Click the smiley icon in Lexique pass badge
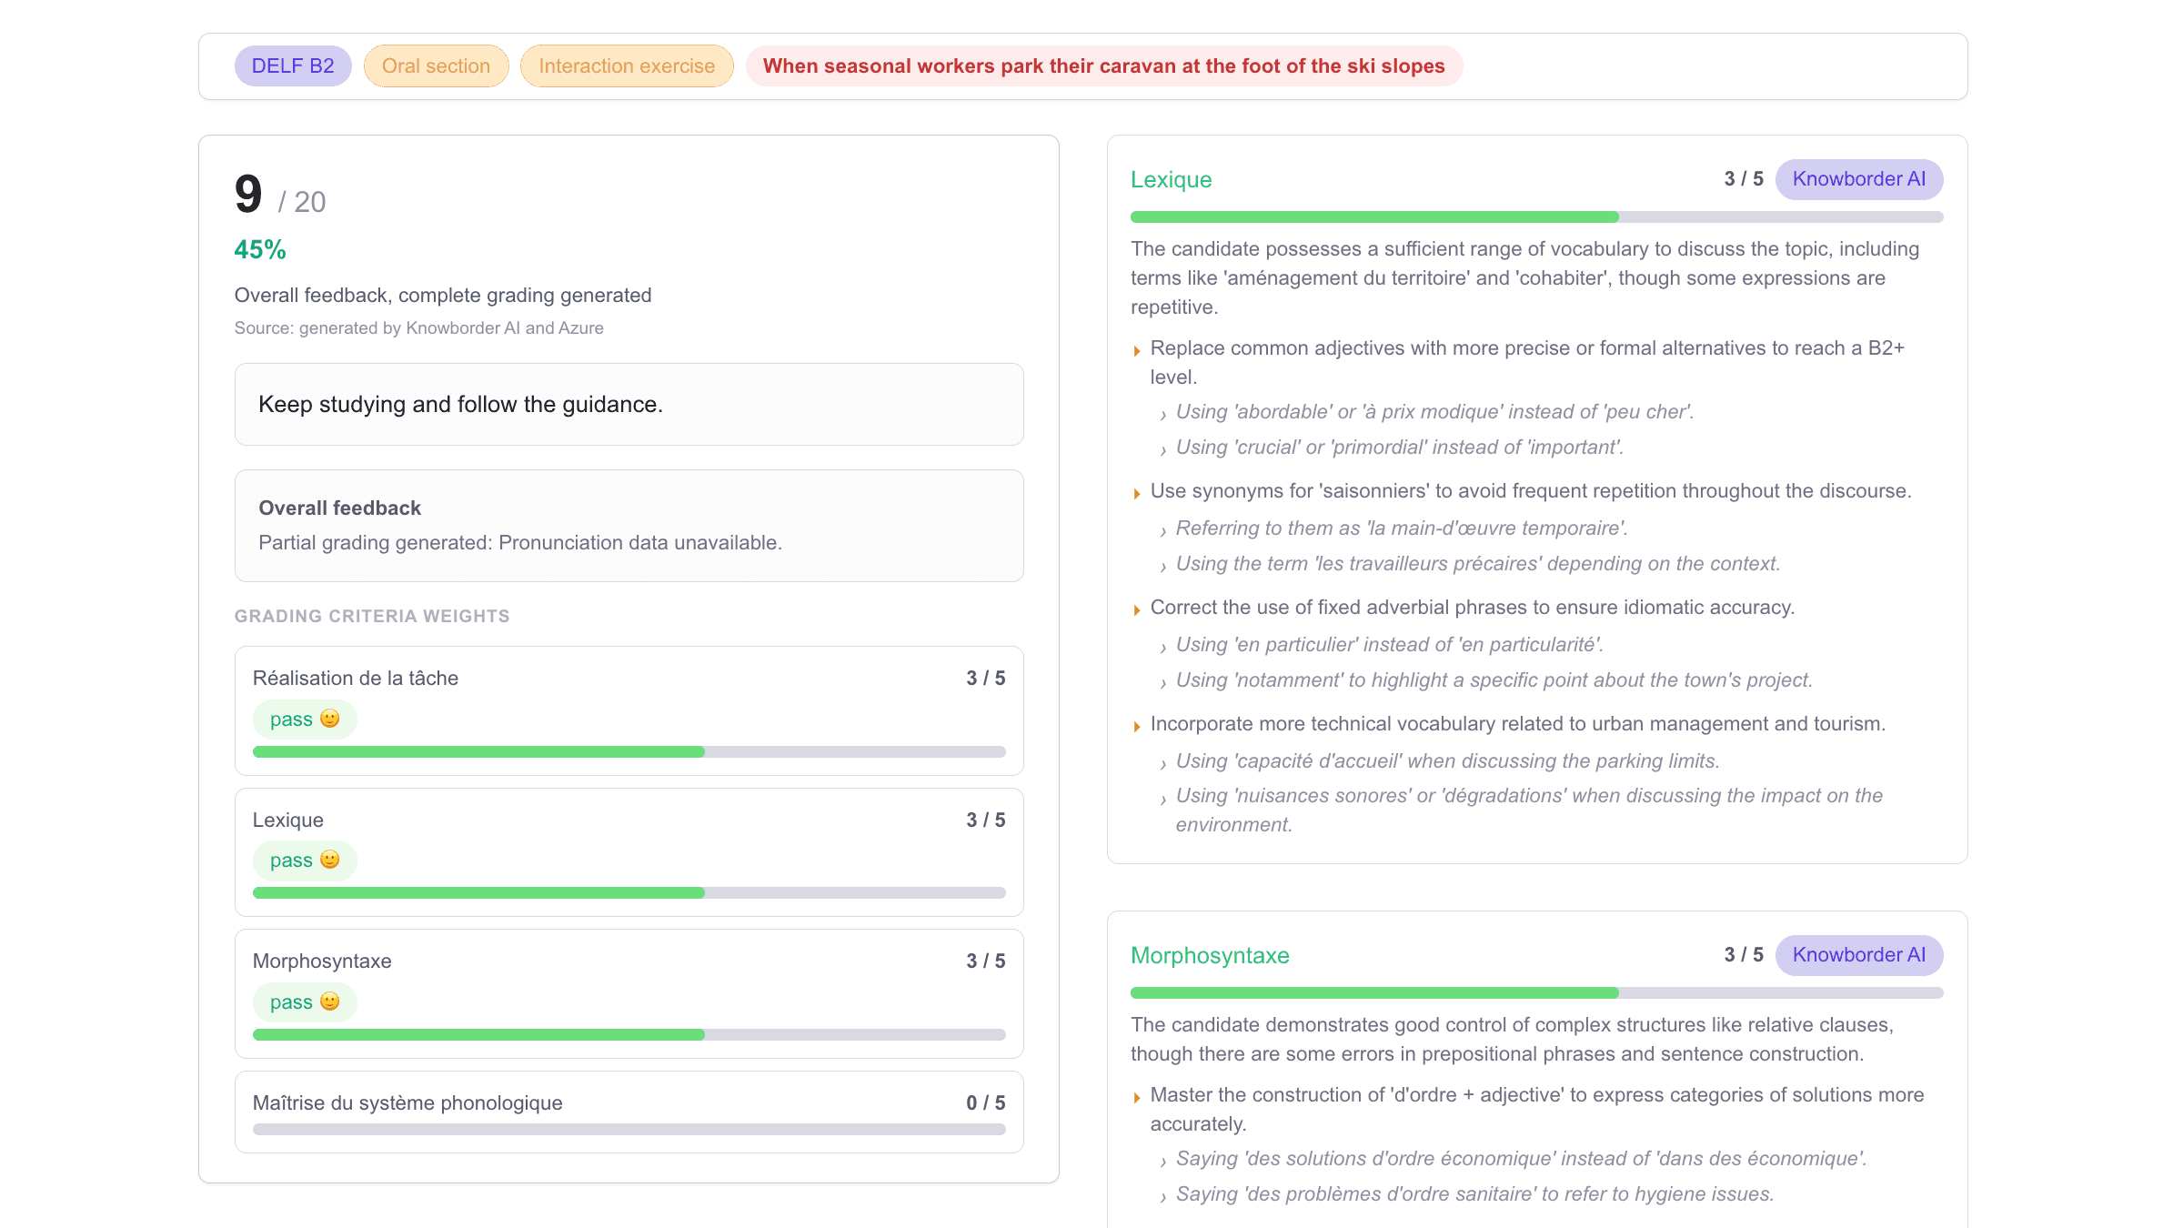Image resolution: width=2183 pixels, height=1228 pixels. [330, 860]
